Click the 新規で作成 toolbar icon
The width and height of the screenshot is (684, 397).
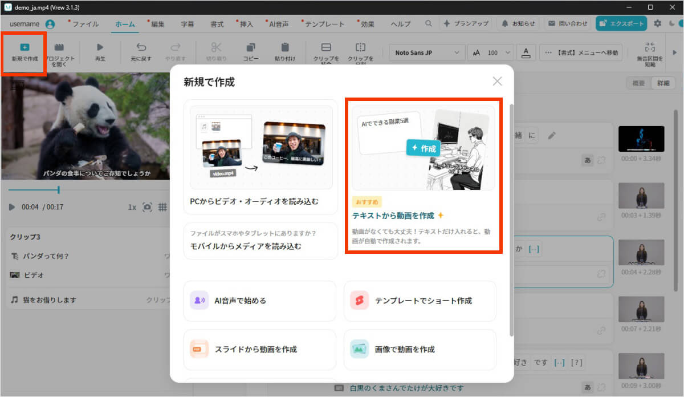tap(24, 47)
